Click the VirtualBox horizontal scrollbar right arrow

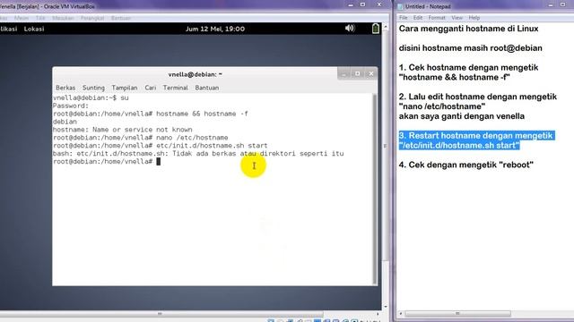378,314
